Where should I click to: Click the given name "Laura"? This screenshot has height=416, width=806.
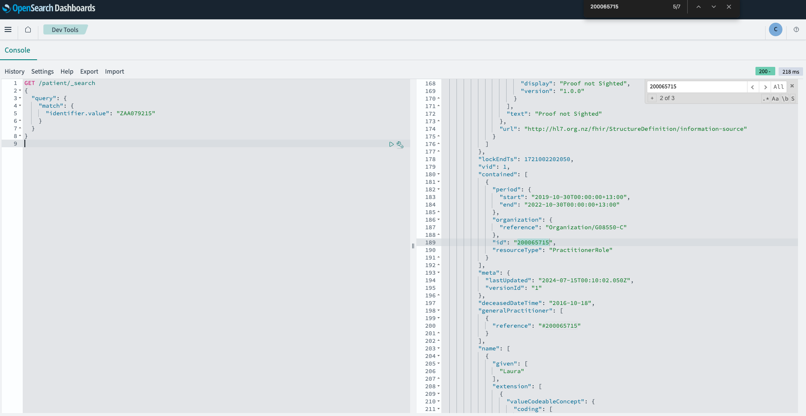click(x=512, y=371)
